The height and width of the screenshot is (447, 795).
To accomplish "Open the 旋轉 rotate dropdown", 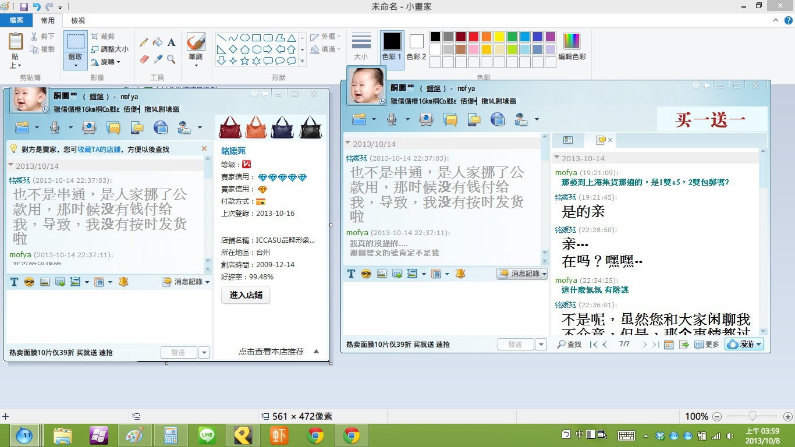I will tap(105, 62).
